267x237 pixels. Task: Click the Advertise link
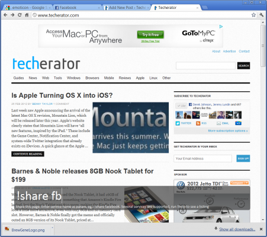click(229, 51)
